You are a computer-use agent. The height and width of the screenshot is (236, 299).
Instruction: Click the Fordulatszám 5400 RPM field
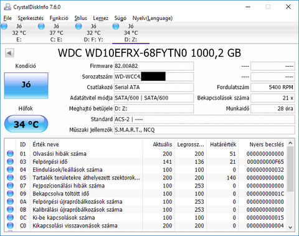[x=273, y=87]
